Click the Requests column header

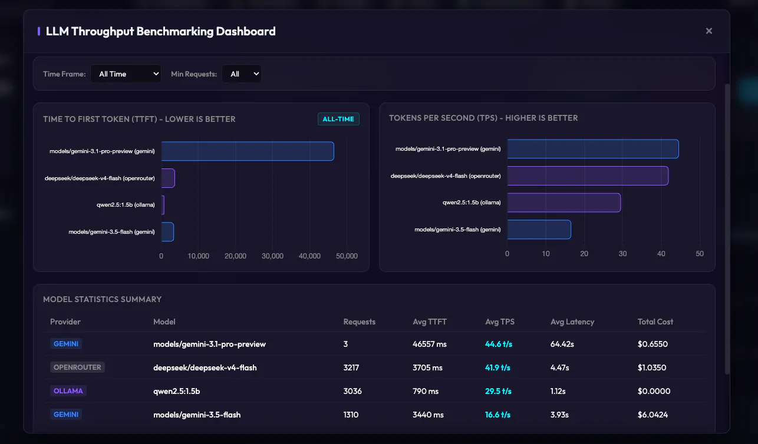(360, 322)
